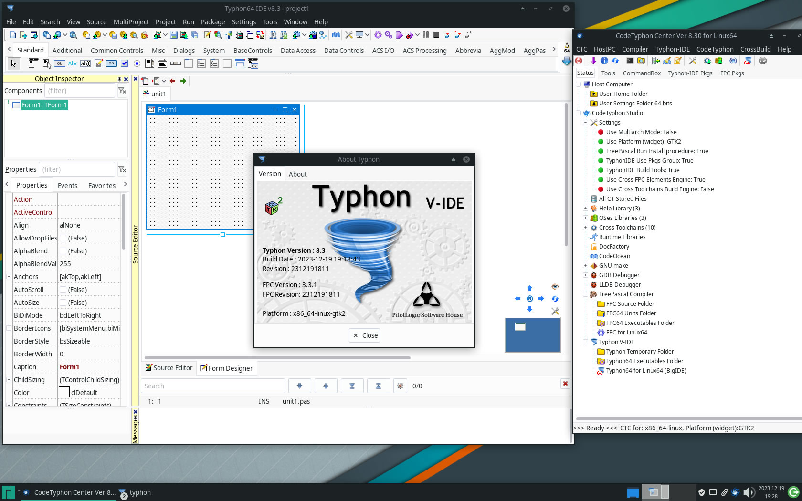Switch to the About tab in About Typhon
802x501 pixels.
point(297,174)
